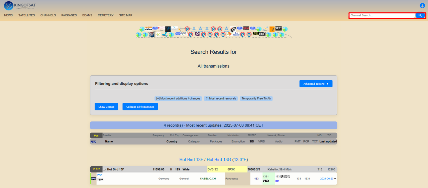
Task: Click the orange satellite operator logo
Action: point(272,29)
